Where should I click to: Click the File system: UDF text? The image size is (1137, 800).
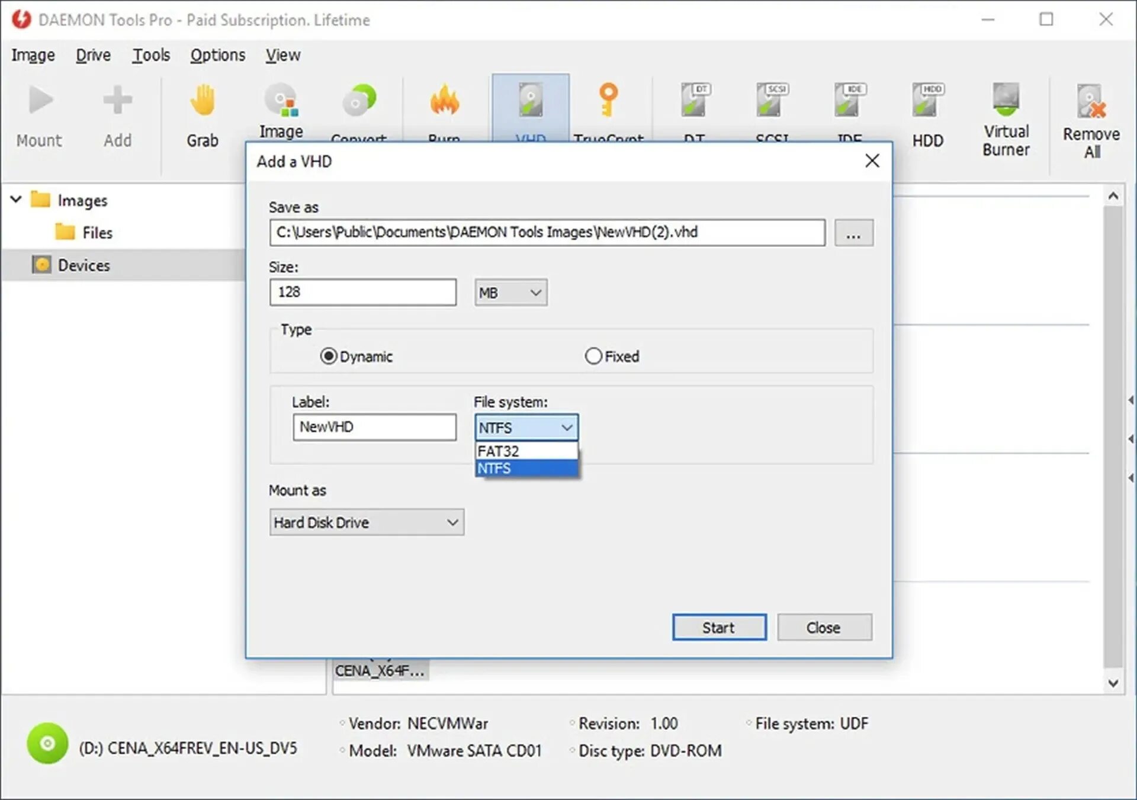point(811,724)
